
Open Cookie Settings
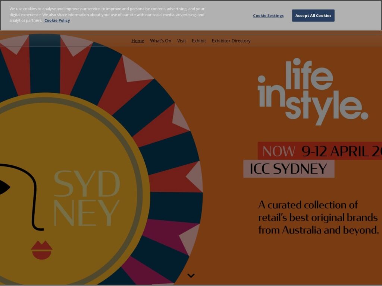click(268, 16)
